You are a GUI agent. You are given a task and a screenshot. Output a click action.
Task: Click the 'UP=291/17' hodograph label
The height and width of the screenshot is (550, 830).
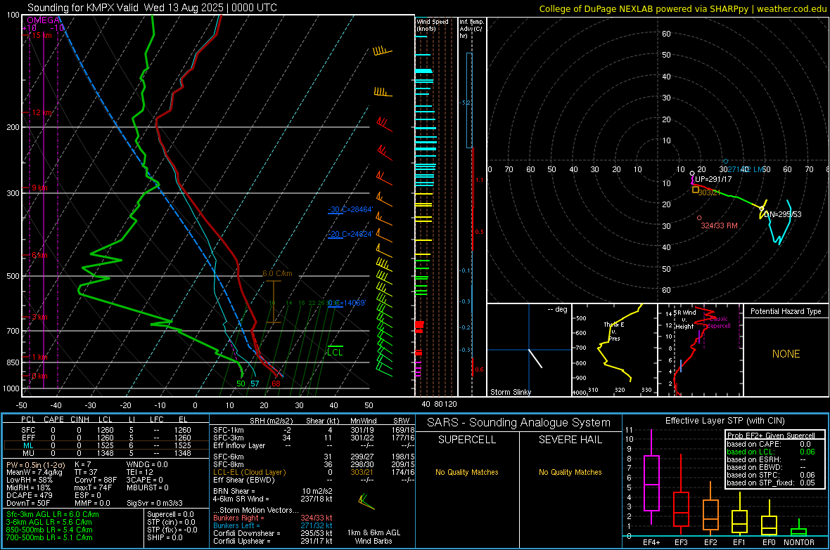pos(713,179)
